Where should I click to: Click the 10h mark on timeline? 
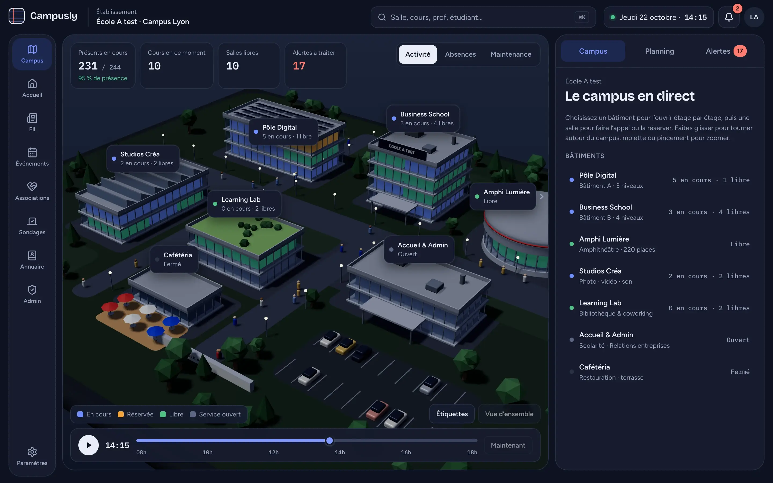tap(207, 452)
